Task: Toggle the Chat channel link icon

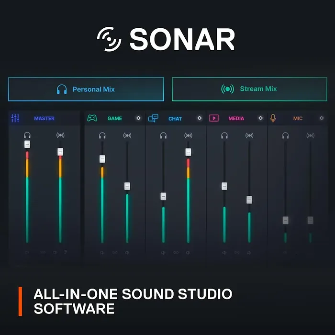Action: coord(176,252)
